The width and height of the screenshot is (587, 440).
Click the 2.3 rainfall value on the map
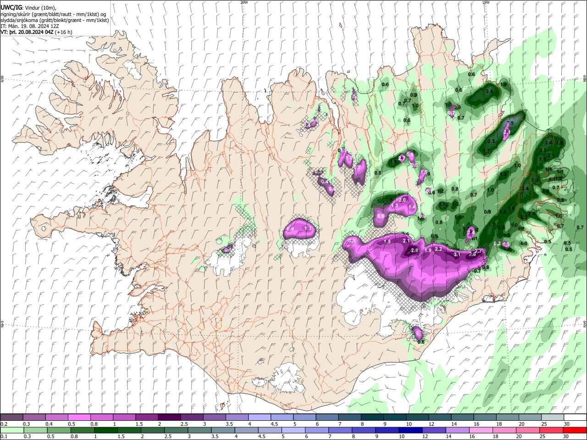491,141
